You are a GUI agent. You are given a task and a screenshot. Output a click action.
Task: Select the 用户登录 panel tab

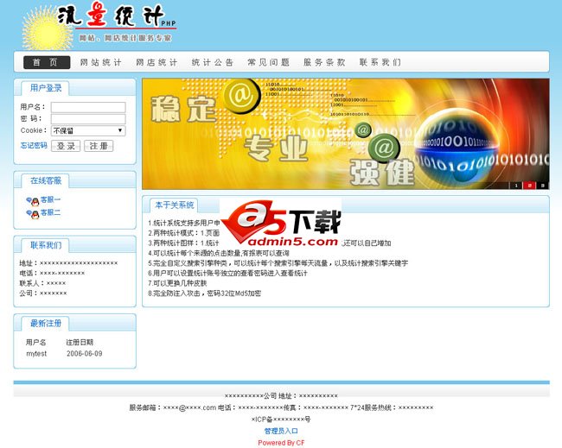click(46, 88)
